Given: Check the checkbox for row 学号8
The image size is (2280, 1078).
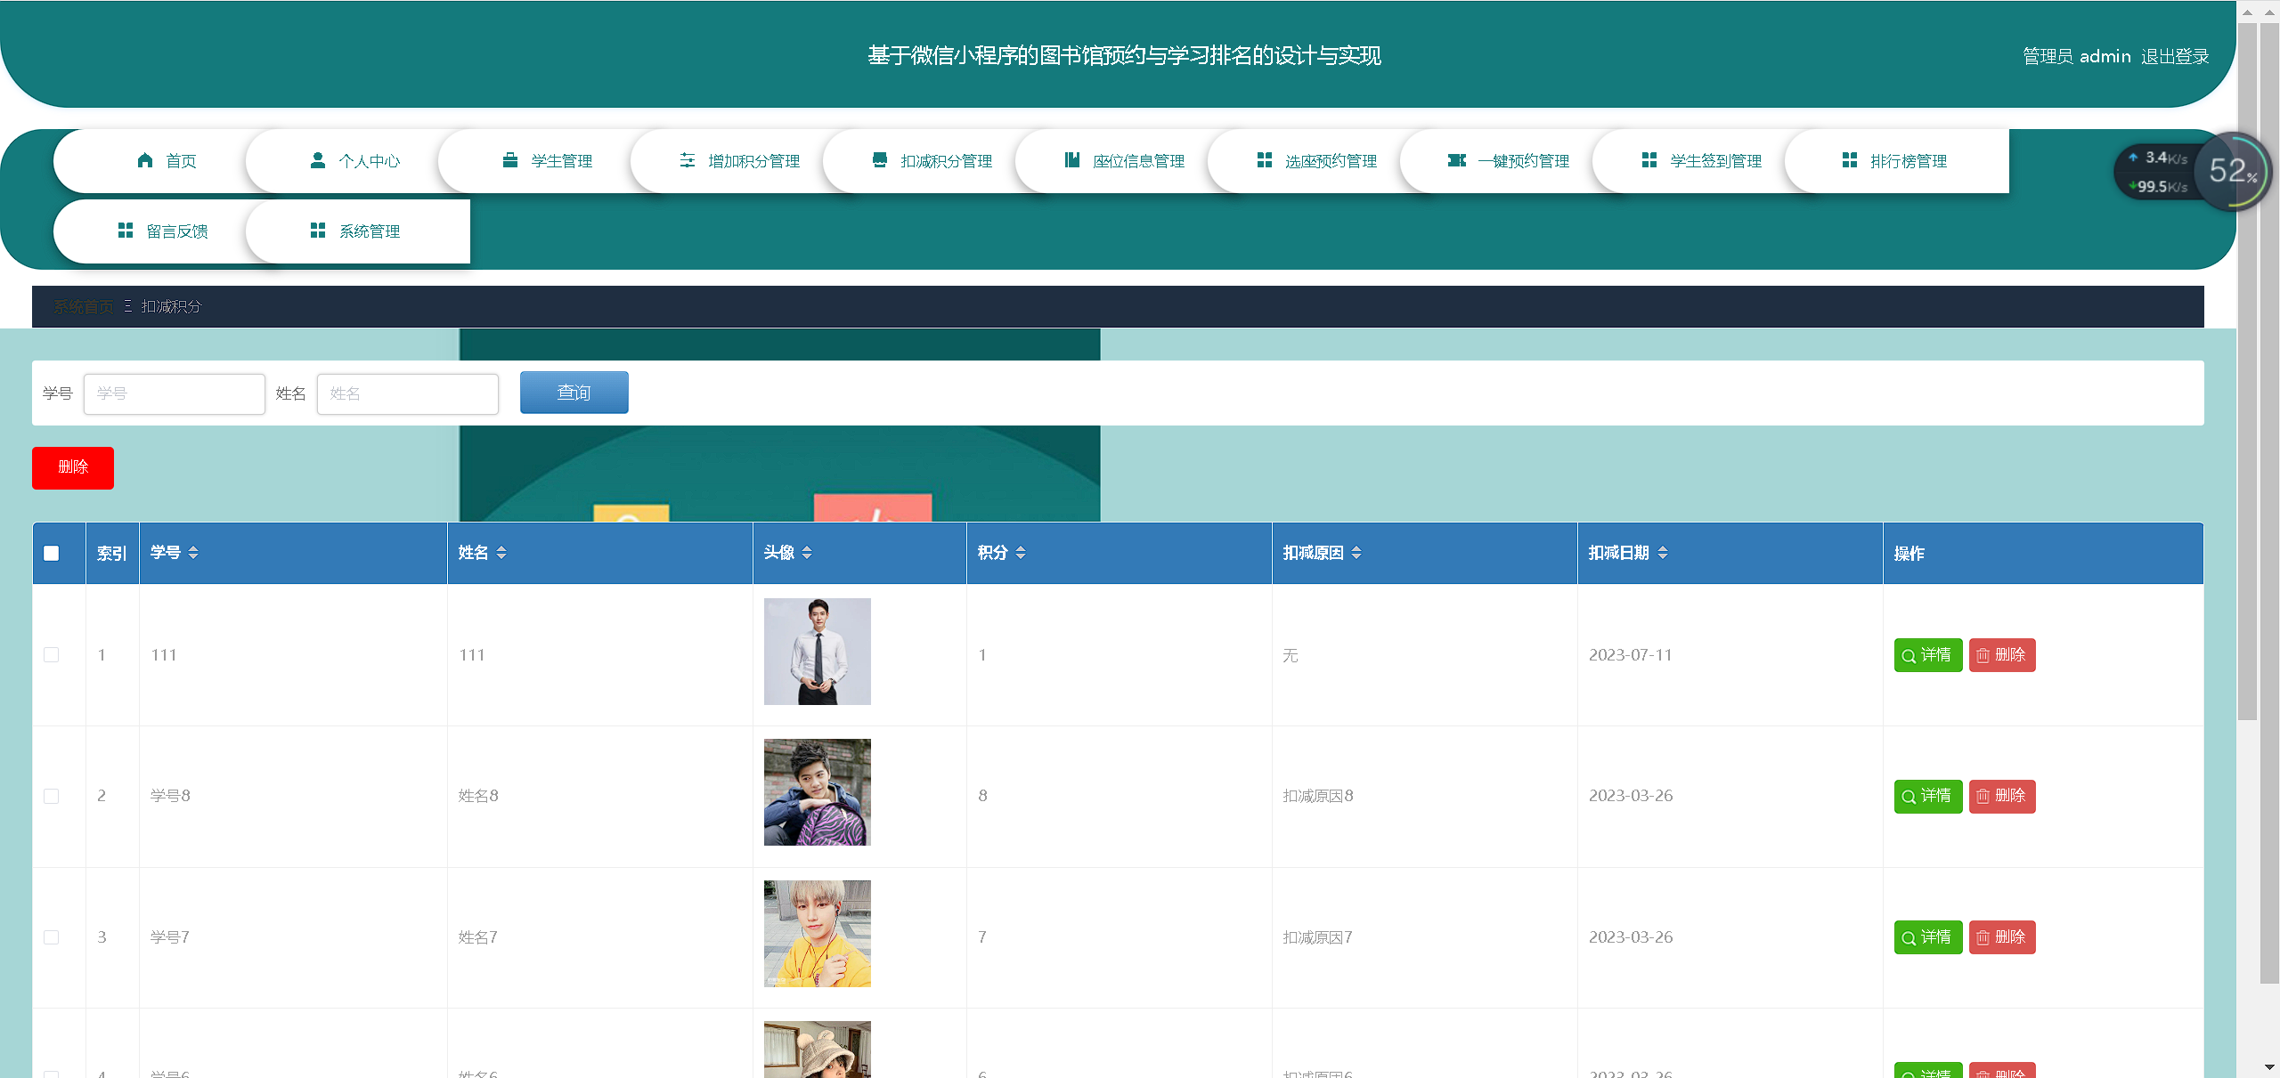Looking at the screenshot, I should coord(52,796).
